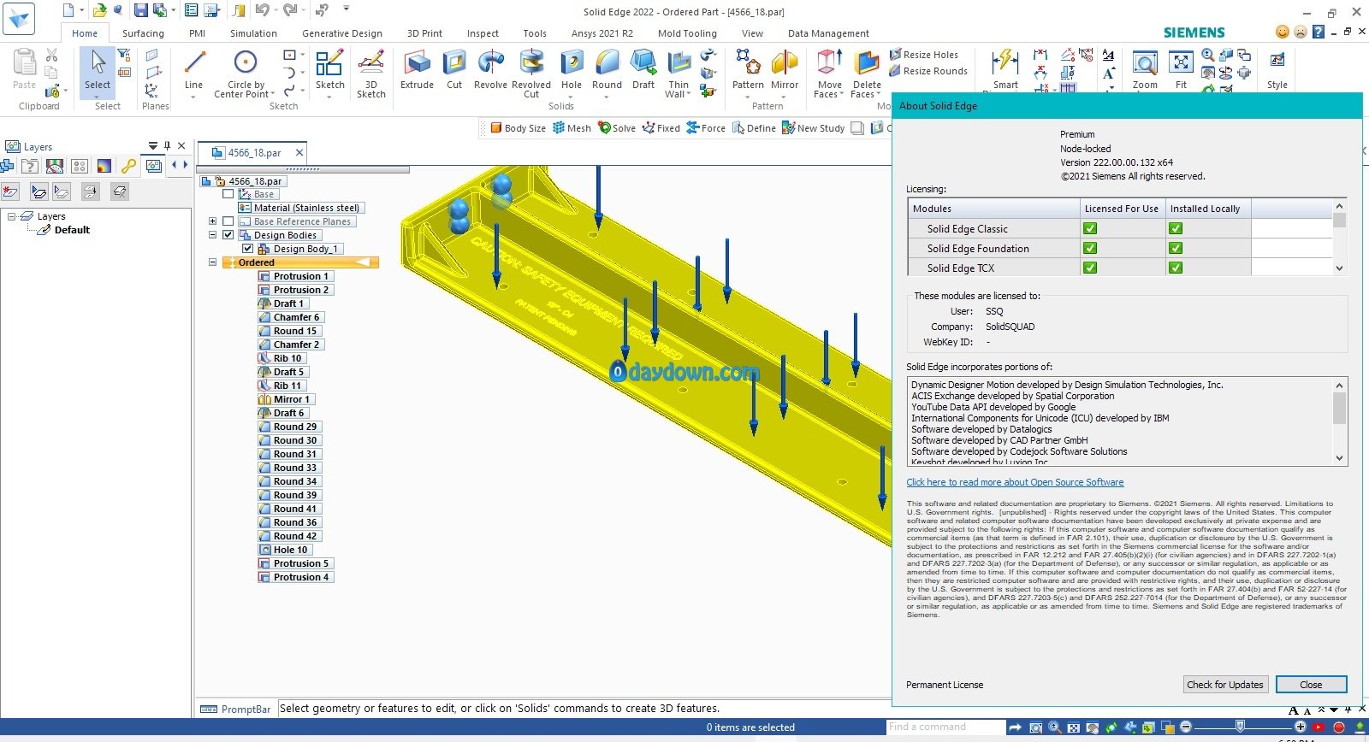1369x742 pixels.
Task: Open the Move Faces dropdown arrow
Action: 842,95
